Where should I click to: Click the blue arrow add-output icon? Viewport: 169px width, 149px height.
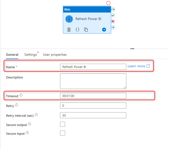coord(104,29)
